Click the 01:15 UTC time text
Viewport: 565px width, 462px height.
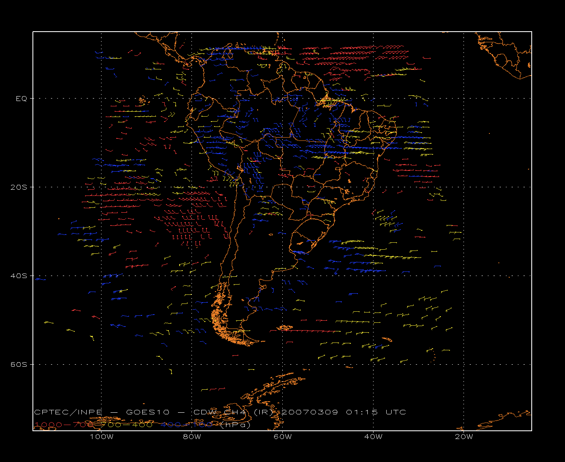click(x=376, y=412)
